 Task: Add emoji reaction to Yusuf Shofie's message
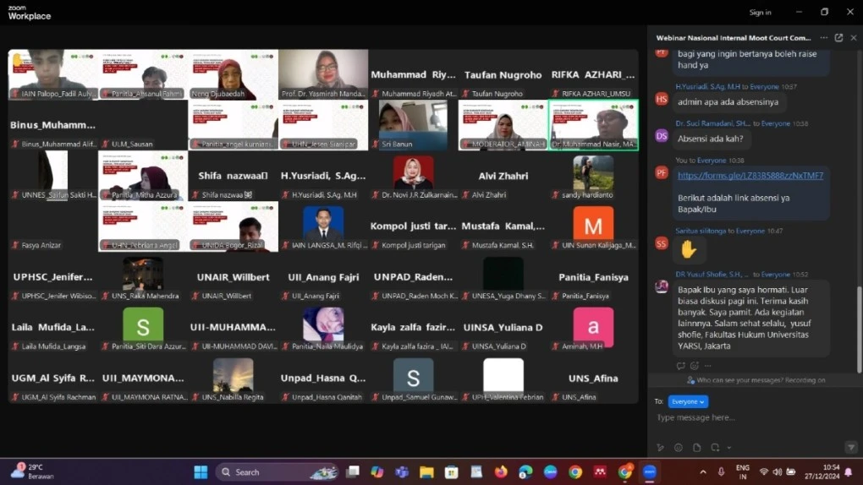tap(694, 366)
